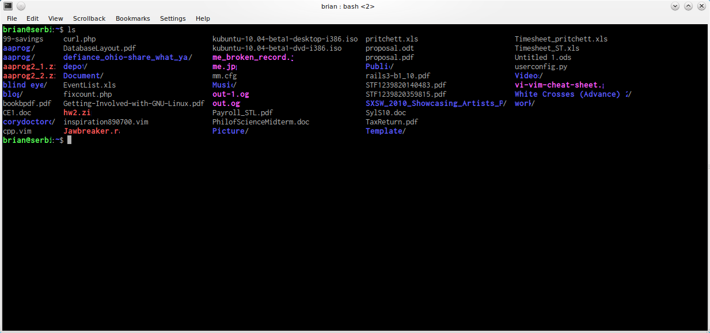This screenshot has height=333, width=710.
Task: Open the Help menu
Action: 203,18
